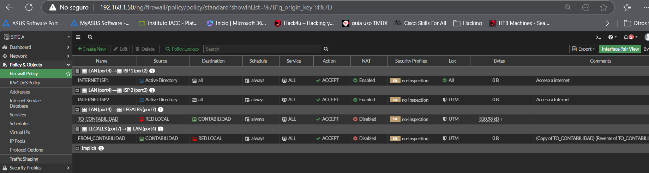Viewport: 649px width, 173px height.
Task: Open the CLI console icon
Action: tap(598, 37)
